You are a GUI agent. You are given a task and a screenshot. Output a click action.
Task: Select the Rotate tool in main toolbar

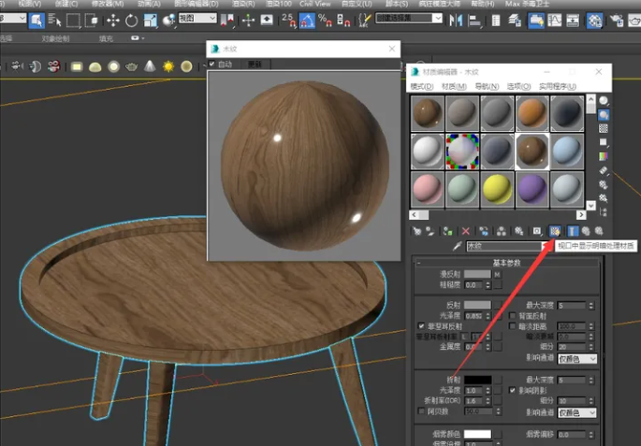tap(131, 20)
